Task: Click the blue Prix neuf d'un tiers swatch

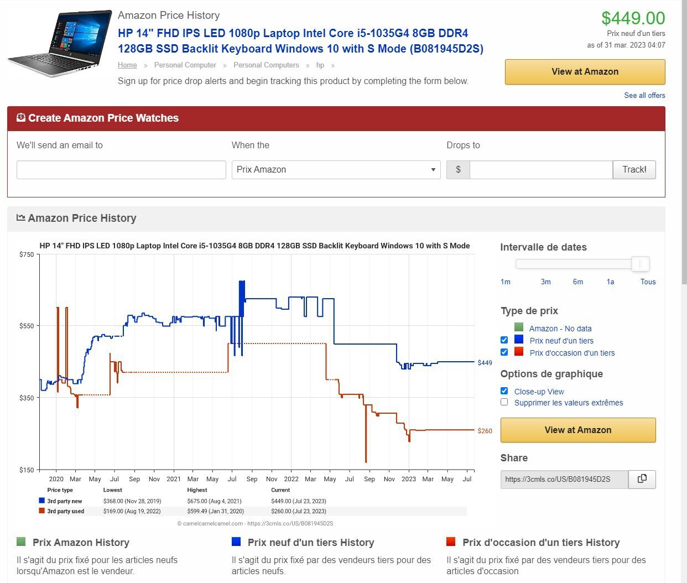Action: tap(518, 340)
